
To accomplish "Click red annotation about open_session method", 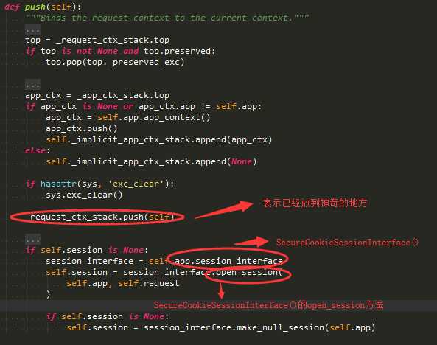I will point(269,305).
